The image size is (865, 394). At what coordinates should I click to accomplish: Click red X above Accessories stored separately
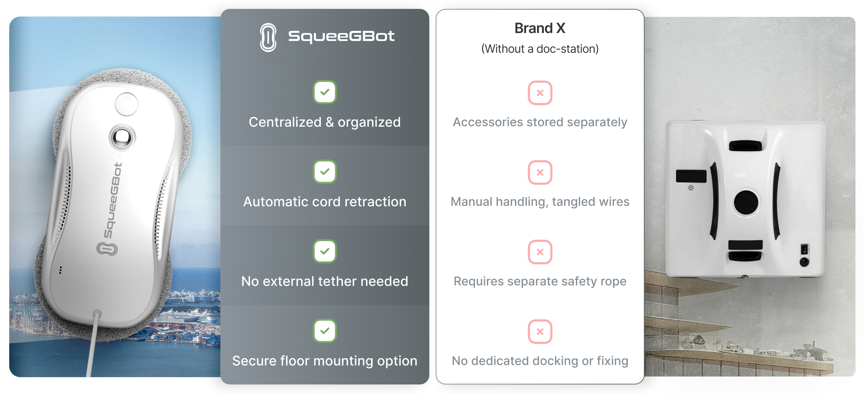[x=540, y=93]
